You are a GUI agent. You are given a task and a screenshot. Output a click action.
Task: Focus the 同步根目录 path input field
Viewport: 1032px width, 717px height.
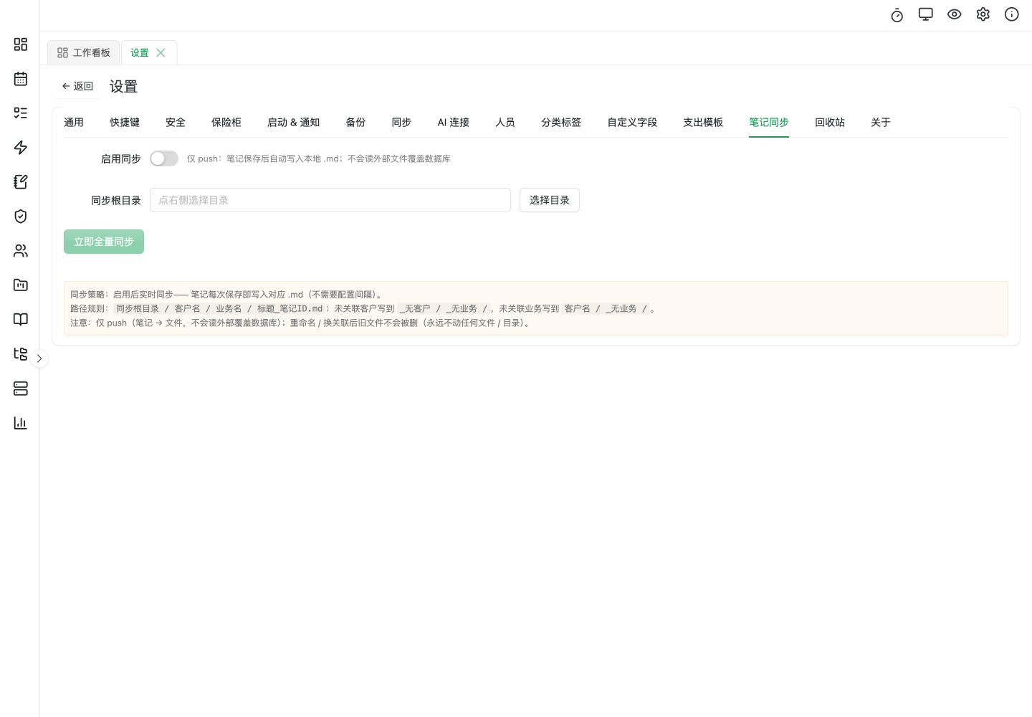click(330, 200)
